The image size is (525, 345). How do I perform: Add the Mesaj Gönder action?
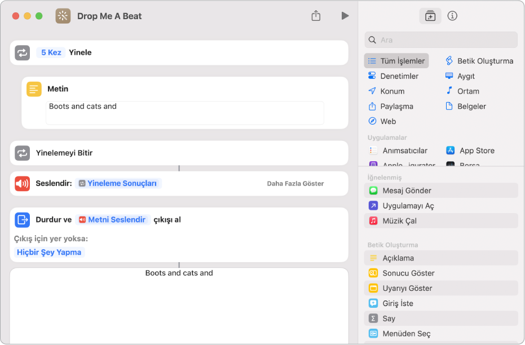441,191
